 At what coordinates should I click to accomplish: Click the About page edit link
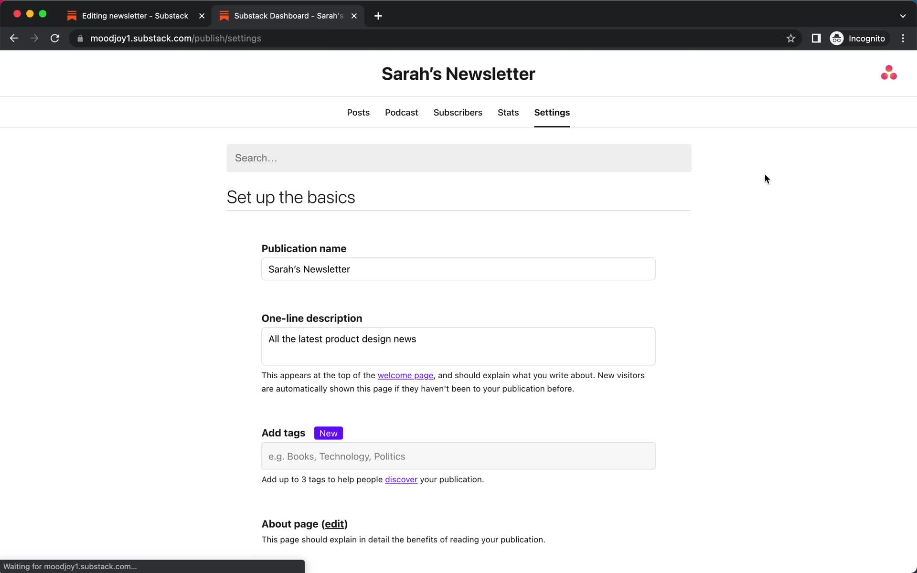click(x=334, y=523)
